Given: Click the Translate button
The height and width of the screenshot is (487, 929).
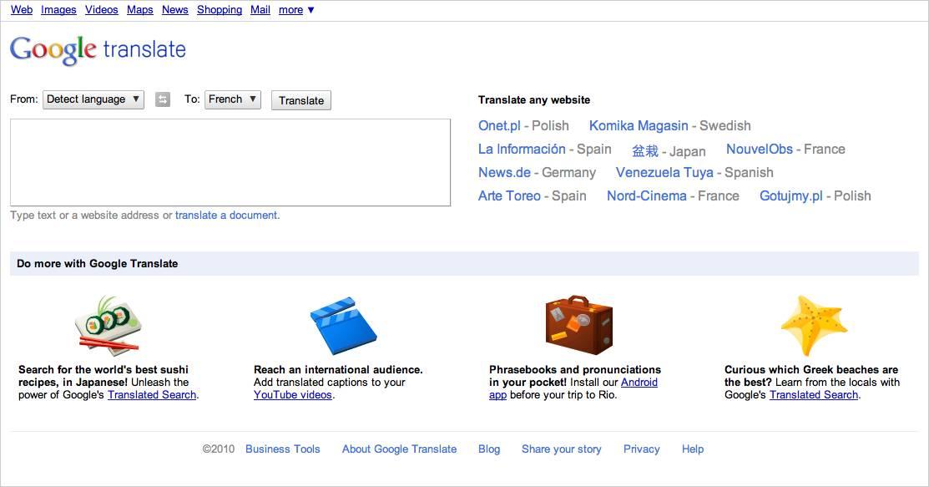Looking at the screenshot, I should 301,100.
